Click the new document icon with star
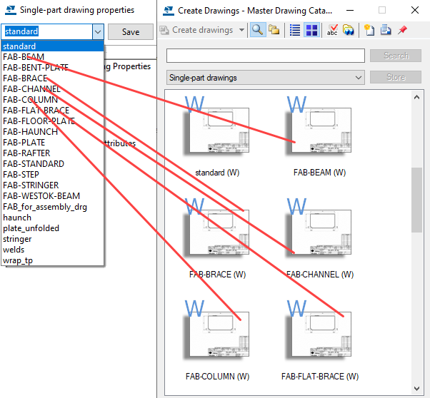The image size is (430, 398). click(369, 30)
